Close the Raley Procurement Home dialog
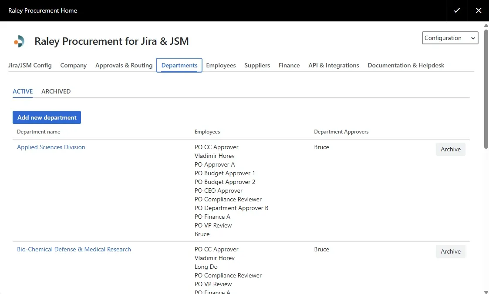This screenshot has width=489, height=294. click(x=479, y=10)
